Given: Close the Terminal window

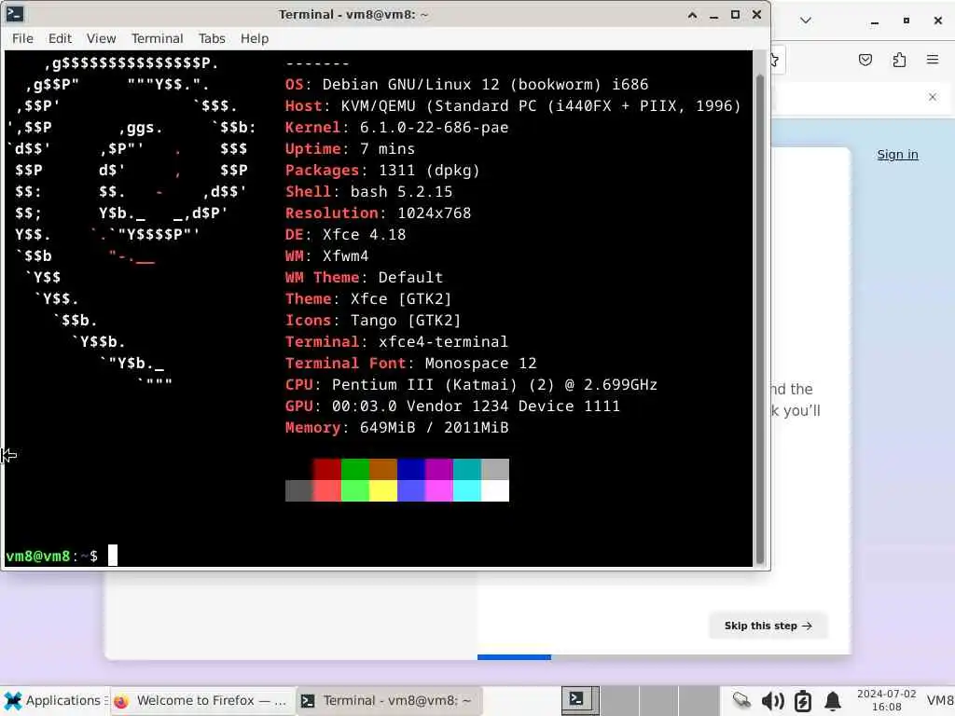Looking at the screenshot, I should click(756, 15).
